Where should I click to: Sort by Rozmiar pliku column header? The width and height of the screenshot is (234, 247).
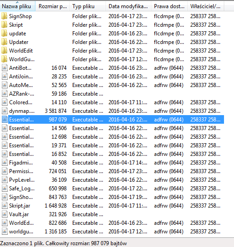point(52,6)
